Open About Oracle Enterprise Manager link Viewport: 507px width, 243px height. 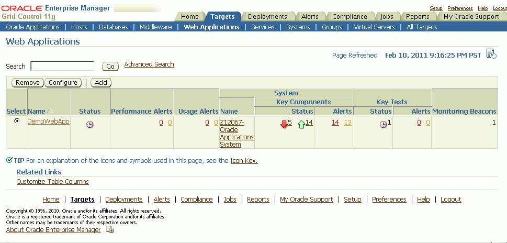tap(53, 230)
